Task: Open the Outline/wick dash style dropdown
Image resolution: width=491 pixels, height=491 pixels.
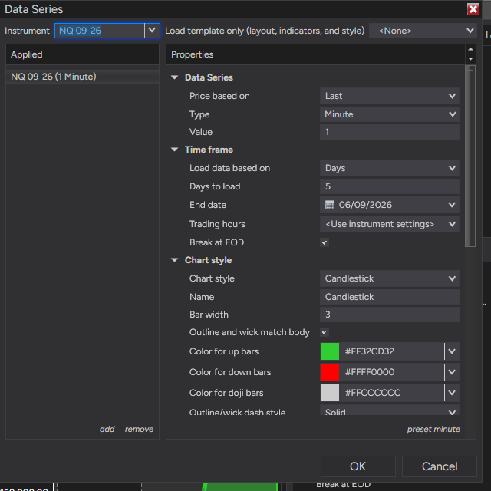Action: tap(389, 410)
